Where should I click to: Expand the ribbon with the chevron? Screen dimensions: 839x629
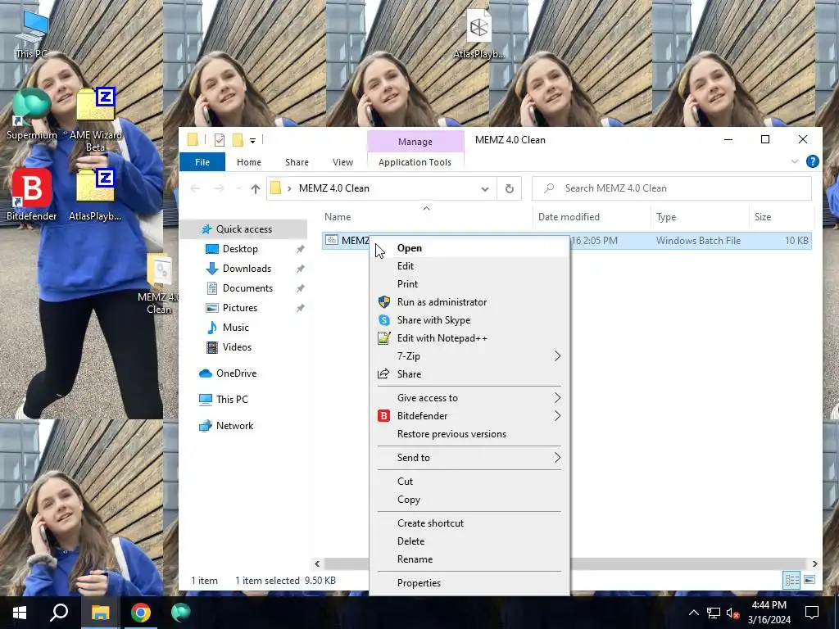795,161
